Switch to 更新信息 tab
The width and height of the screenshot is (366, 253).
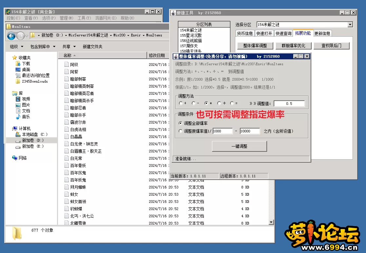click(322, 33)
